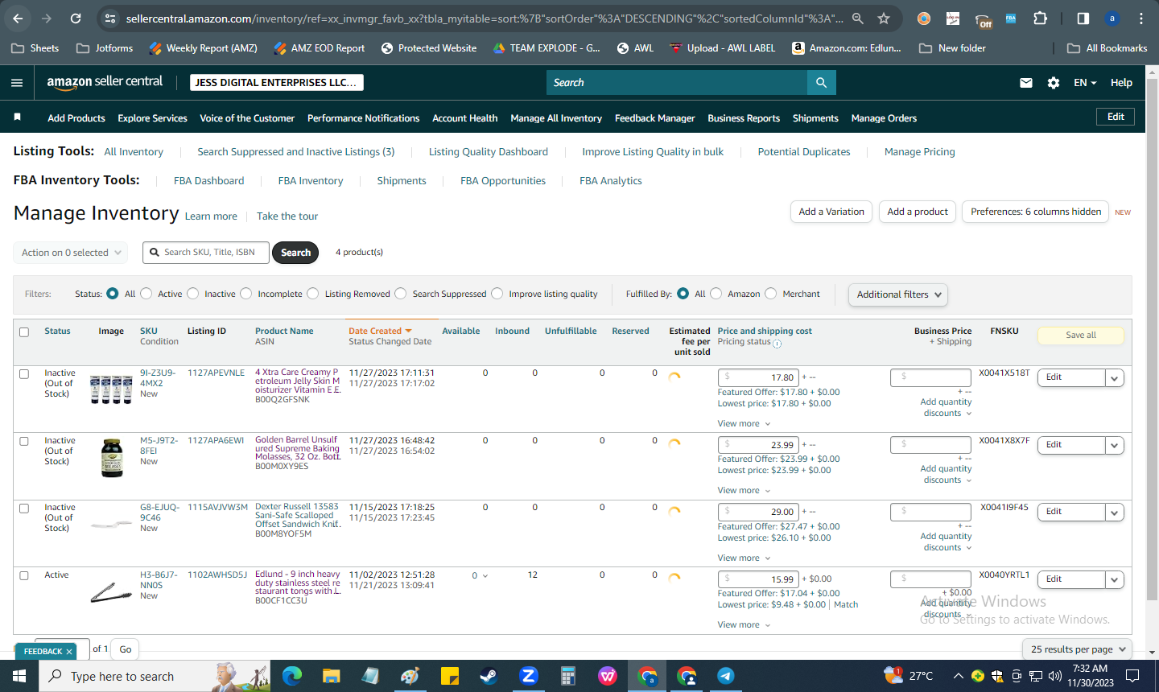Screen dimensions: 1159x692
Task: Bookmark this page with the star icon
Action: pos(884,18)
